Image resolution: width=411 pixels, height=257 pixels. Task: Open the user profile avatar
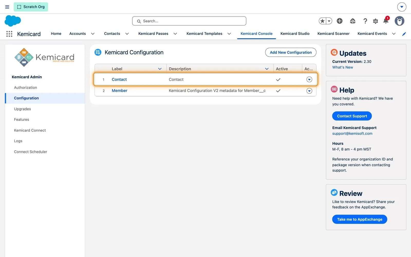399,21
